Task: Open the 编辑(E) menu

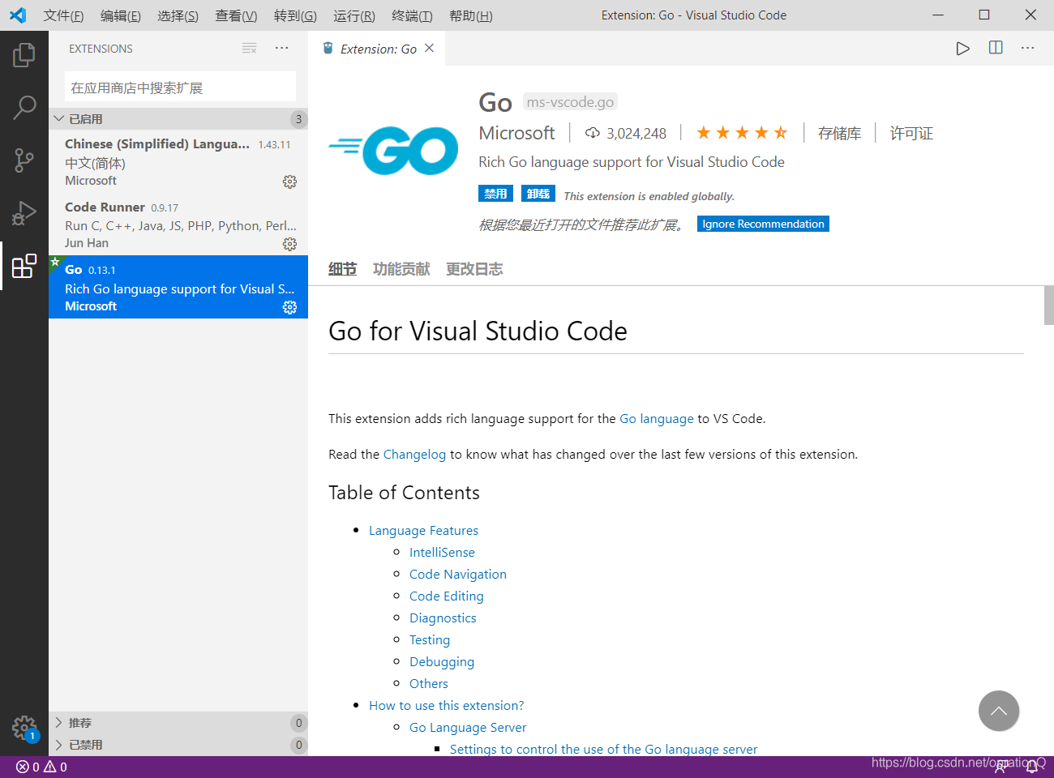Action: pos(121,15)
